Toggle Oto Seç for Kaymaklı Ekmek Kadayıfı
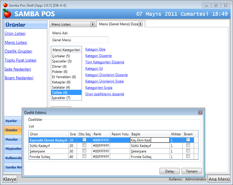 click(x=84, y=140)
